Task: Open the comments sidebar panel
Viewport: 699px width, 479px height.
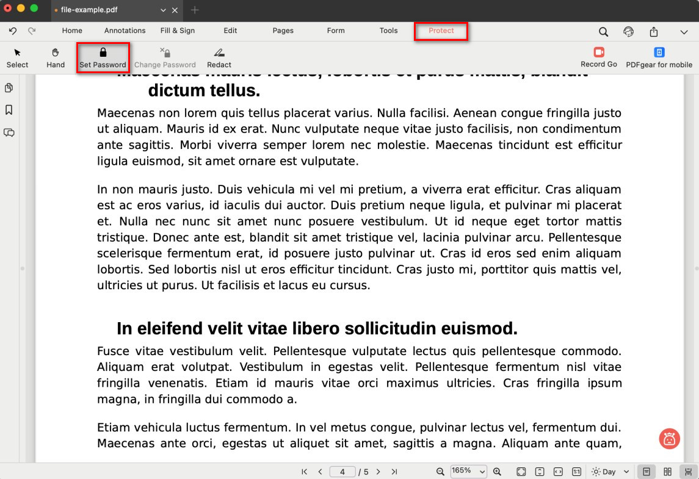Action: click(9, 132)
